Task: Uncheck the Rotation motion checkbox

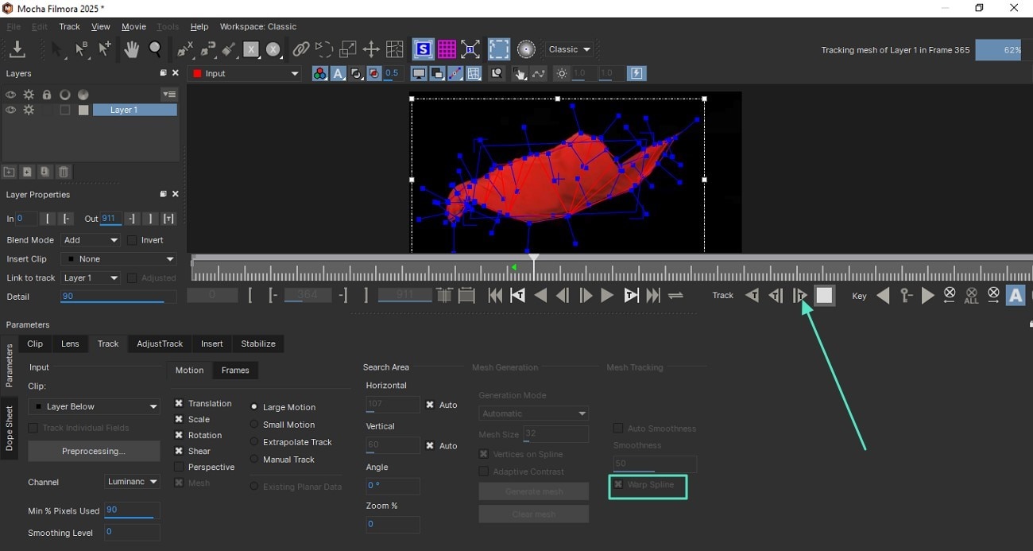Action: [x=179, y=436]
